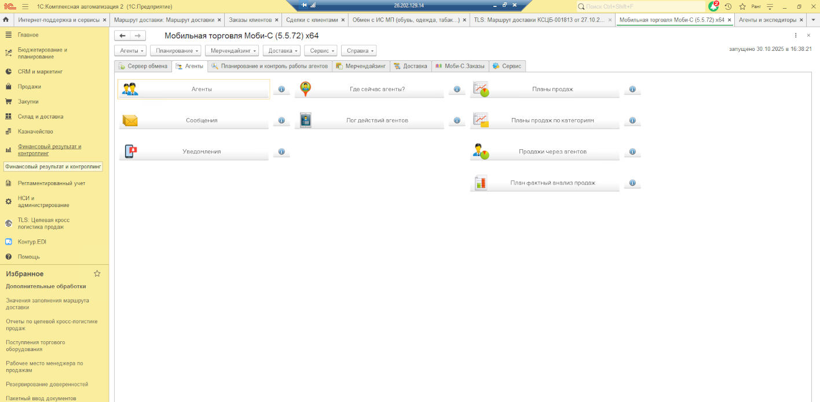Click the back navigation arrow
Screen dimensions: 820x402
(x=122, y=36)
